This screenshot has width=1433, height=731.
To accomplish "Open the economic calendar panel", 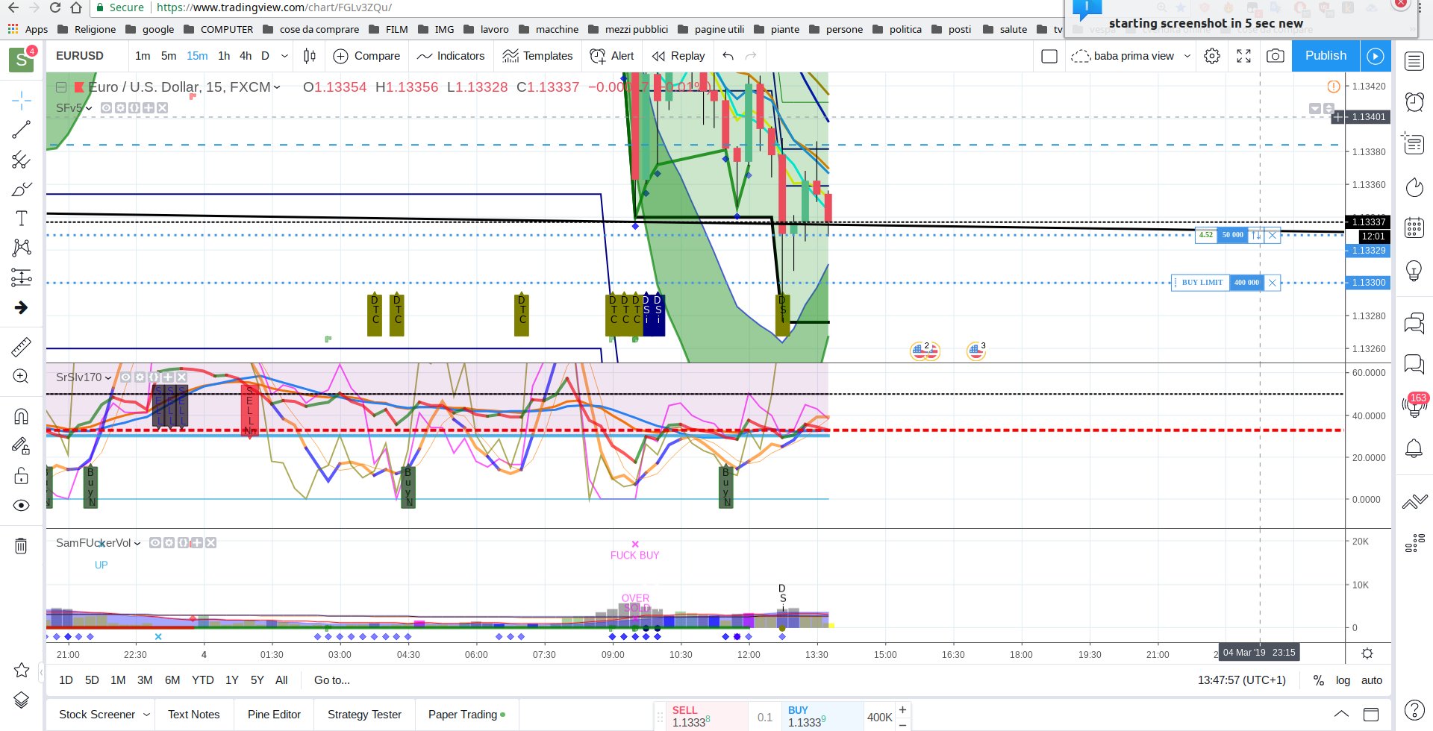I will pyautogui.click(x=1414, y=227).
